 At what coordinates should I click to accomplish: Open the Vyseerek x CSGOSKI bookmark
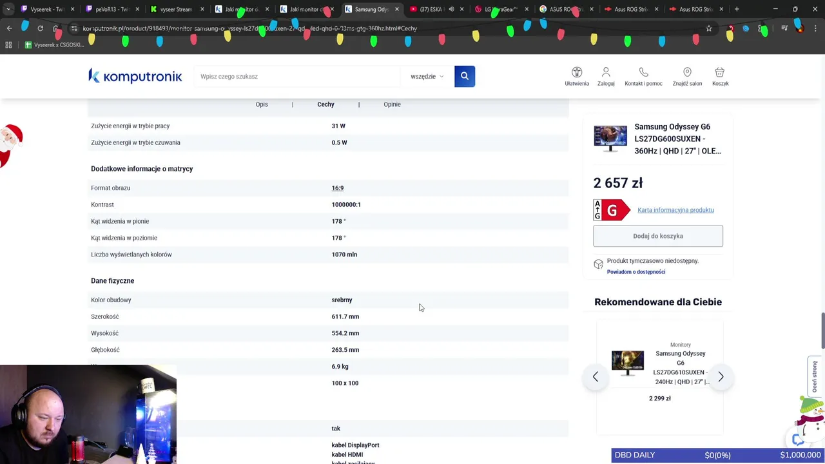[54, 44]
